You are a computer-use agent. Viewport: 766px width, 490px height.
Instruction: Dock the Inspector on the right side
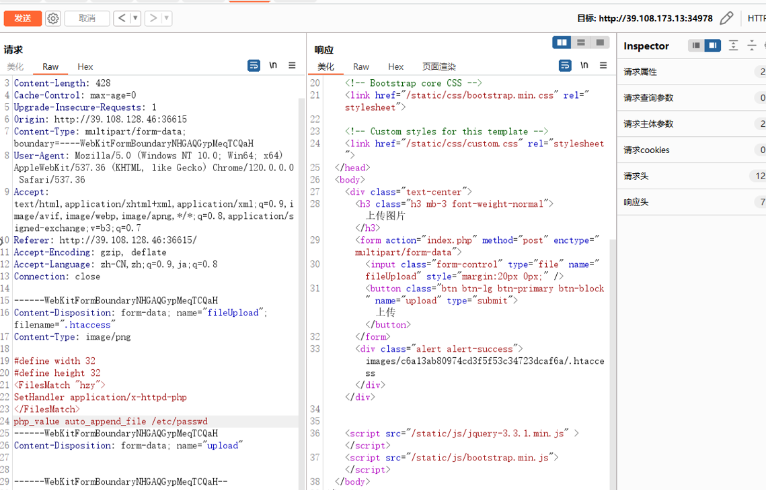click(x=713, y=46)
